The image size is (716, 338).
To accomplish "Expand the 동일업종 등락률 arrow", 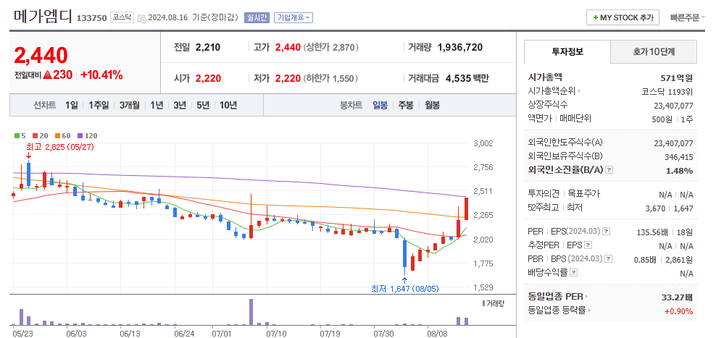I will pyautogui.click(x=589, y=310).
